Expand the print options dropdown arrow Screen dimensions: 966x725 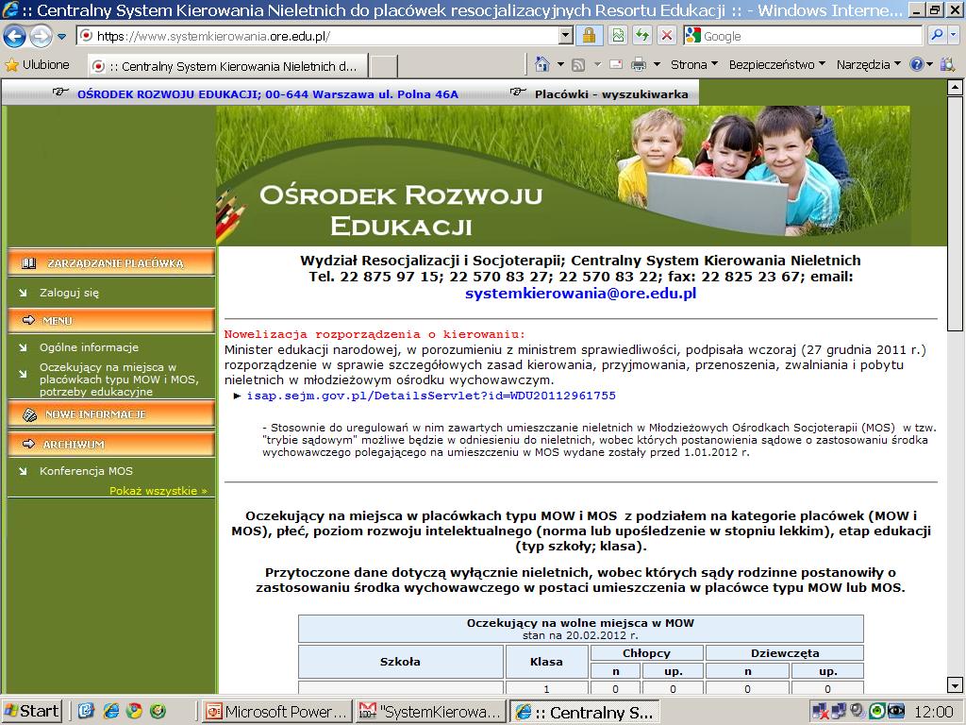657,64
